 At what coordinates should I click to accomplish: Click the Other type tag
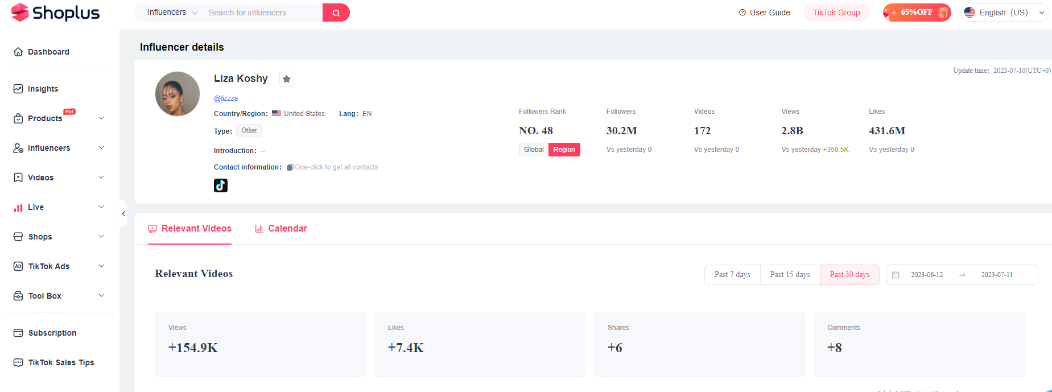(x=249, y=130)
